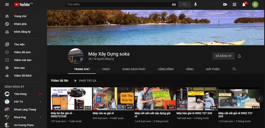Click the 107 lượt xem • 1 tuần trước text
The height and width of the screenshot is (128, 265).
67,121
